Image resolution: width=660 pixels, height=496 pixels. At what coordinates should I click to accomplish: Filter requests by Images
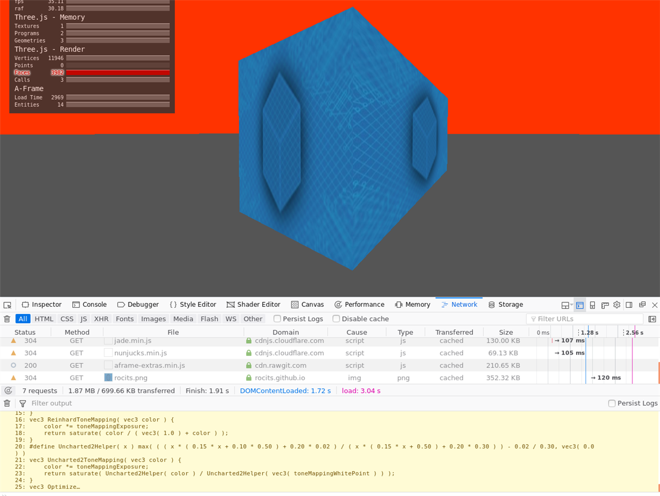pyautogui.click(x=153, y=319)
